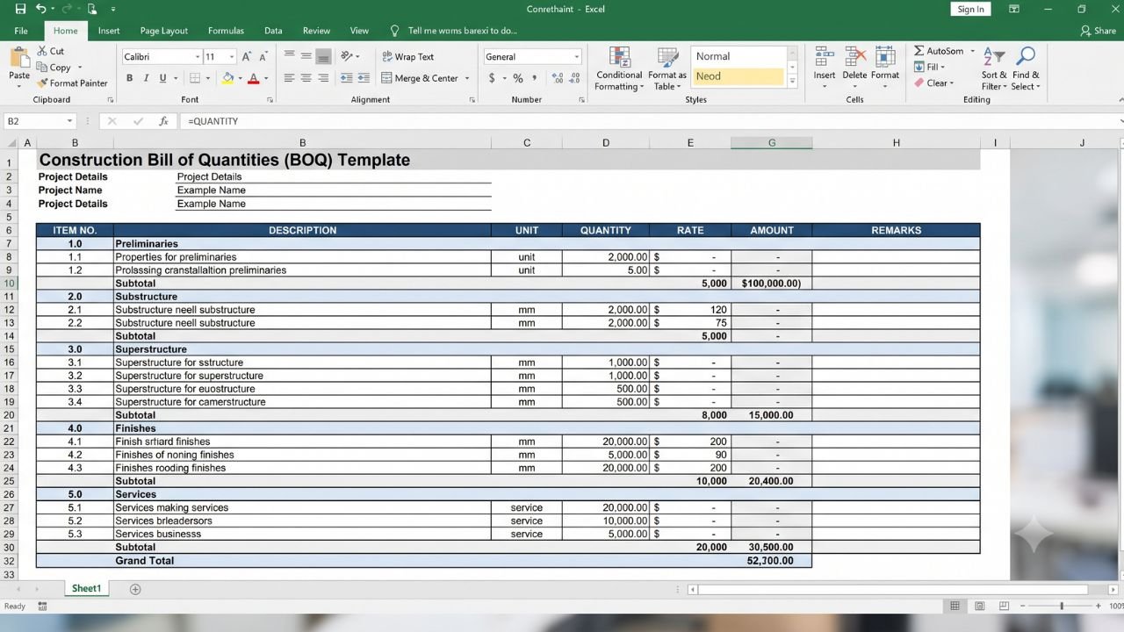1124x632 pixels.
Task: Expand the Clear dropdown
Action: tap(952, 83)
